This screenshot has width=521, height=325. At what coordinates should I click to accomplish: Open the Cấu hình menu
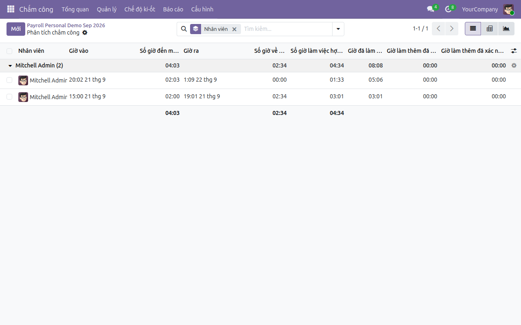click(x=202, y=9)
